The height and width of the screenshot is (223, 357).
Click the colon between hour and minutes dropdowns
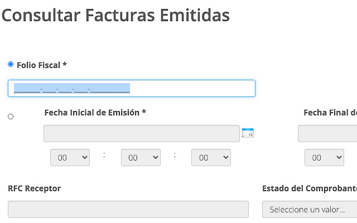tap(104, 156)
